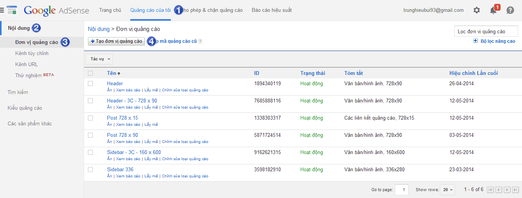Image resolution: width=522 pixels, height=198 pixels.
Task: Switch to the Trang chủ tab
Action: coord(110,10)
